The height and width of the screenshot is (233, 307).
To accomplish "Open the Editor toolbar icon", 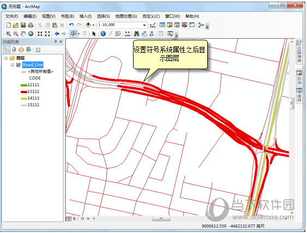I will [x=153, y=25].
